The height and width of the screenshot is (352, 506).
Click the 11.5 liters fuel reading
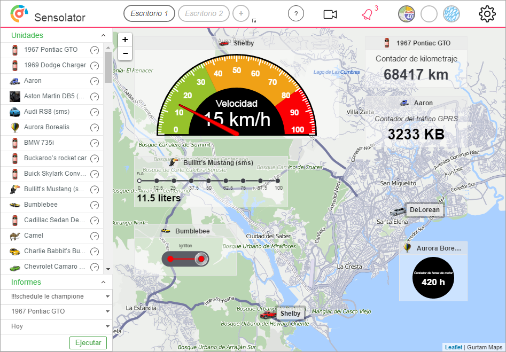point(159,198)
